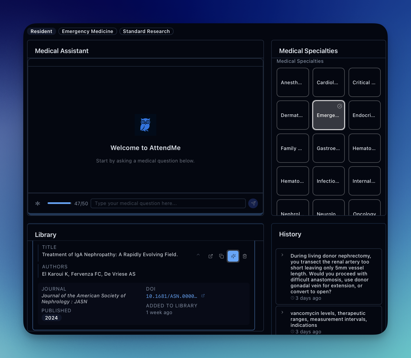Open the living donor nephrectomy question text
411x358 pixels.
(331, 274)
